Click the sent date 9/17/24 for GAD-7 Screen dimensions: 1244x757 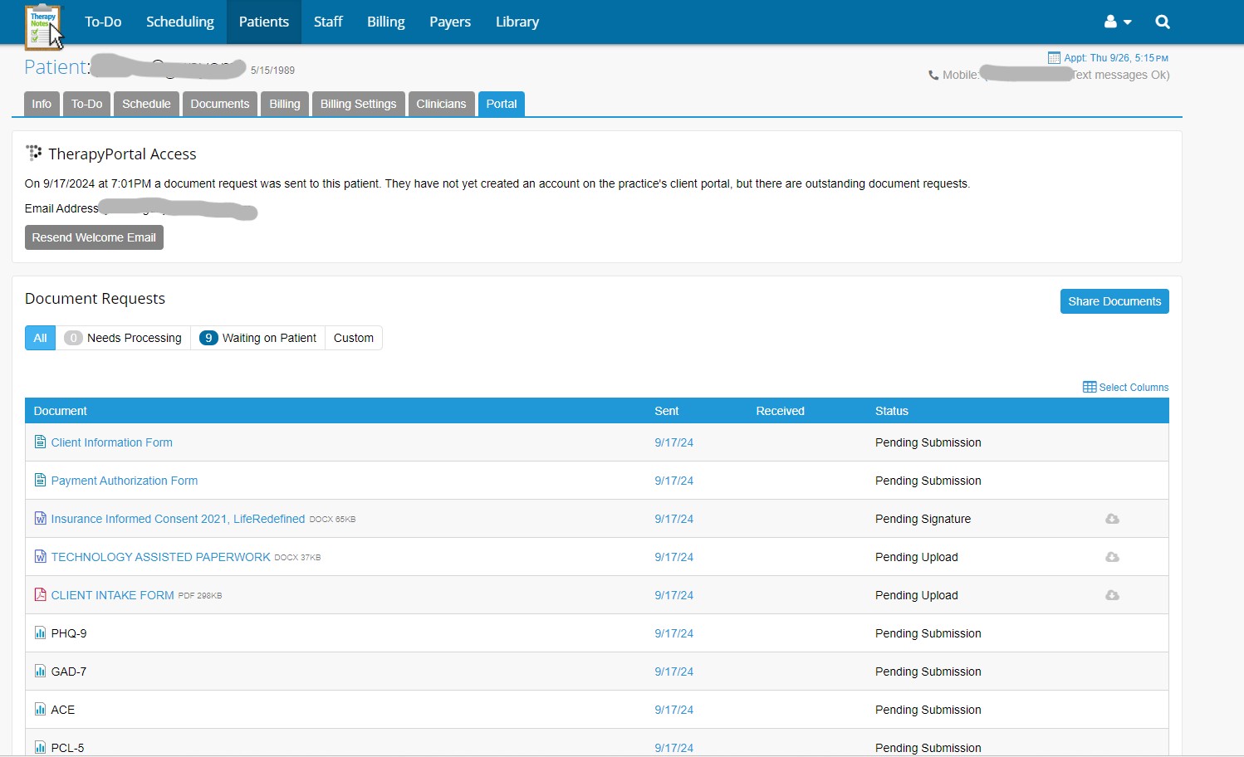(673, 672)
